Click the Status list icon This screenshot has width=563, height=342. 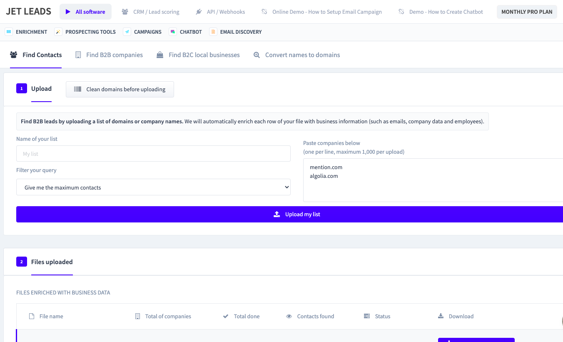click(x=367, y=316)
